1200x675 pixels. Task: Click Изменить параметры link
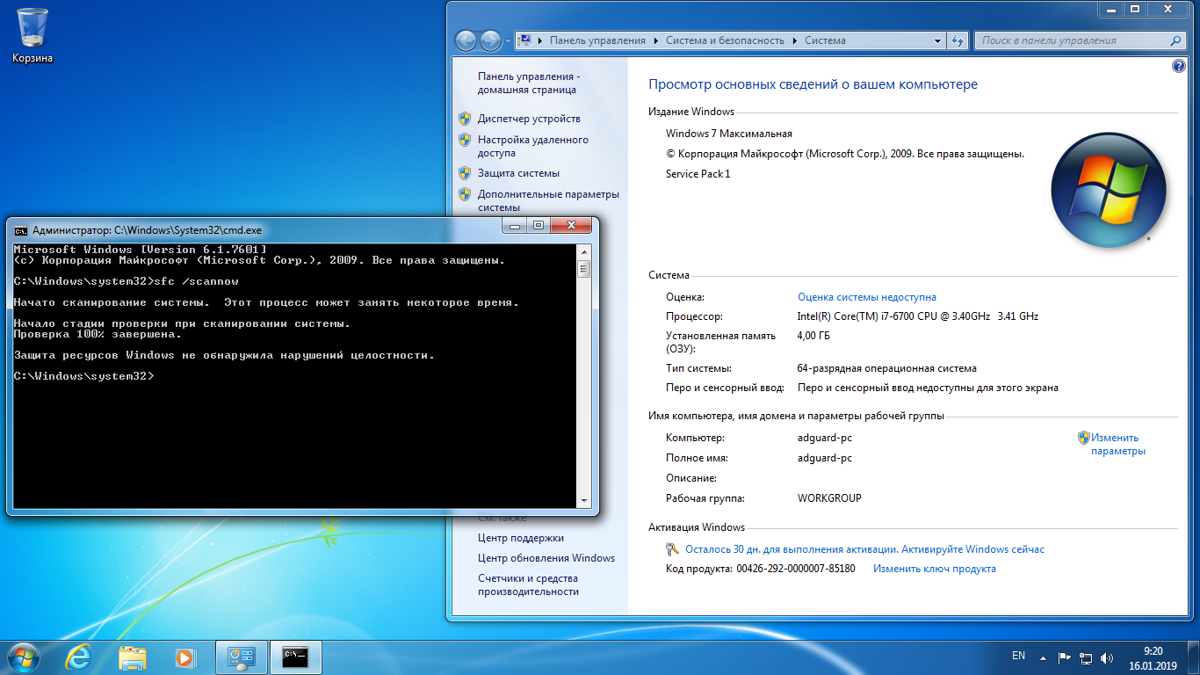(1117, 444)
